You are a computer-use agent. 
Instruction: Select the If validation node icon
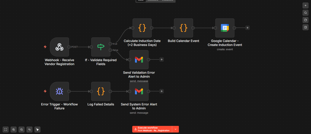[x=101, y=47]
